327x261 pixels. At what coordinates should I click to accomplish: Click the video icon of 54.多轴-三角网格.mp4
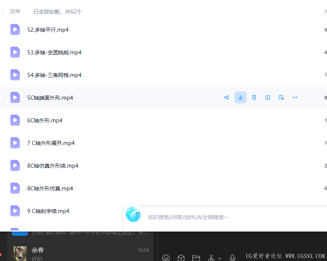(15, 75)
